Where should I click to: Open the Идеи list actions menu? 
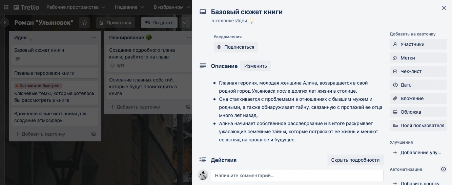coord(94,38)
